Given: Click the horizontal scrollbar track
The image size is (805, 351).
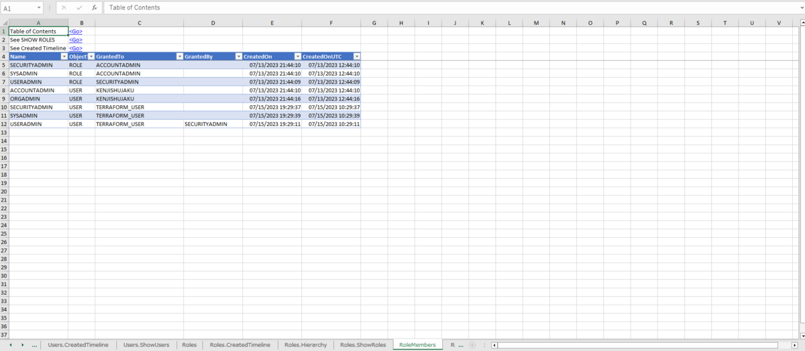Looking at the screenshot, I should (x=646, y=345).
